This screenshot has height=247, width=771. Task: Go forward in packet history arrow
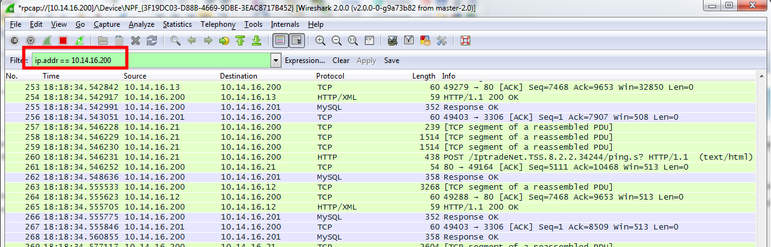click(x=208, y=41)
